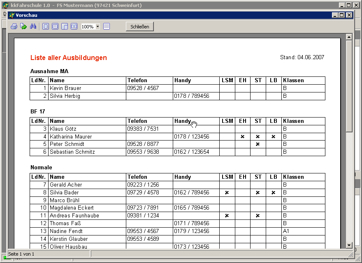Viewport: 362px width, 263px height.
Task: Click the 'Normale' section title
Action: coord(41,168)
